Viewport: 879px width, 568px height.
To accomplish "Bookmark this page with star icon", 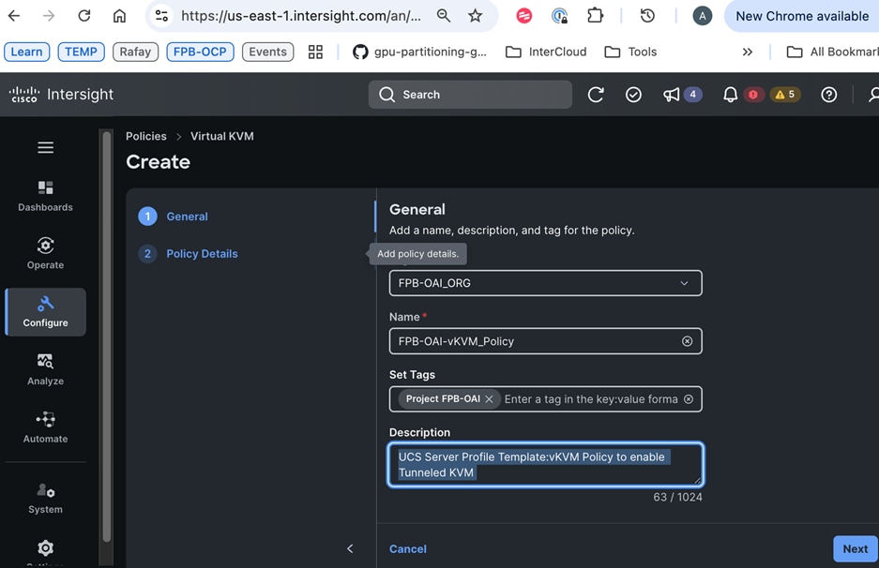I will point(476,16).
